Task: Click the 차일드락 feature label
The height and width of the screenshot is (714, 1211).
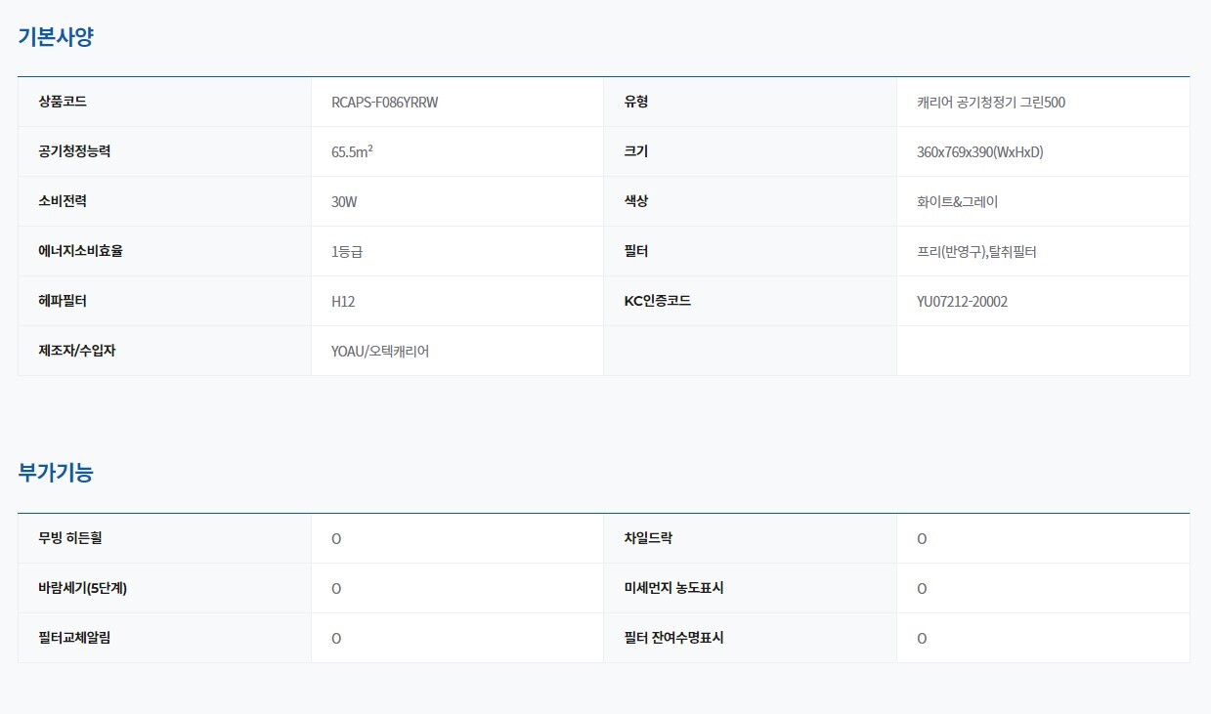Action: pyautogui.click(x=648, y=538)
